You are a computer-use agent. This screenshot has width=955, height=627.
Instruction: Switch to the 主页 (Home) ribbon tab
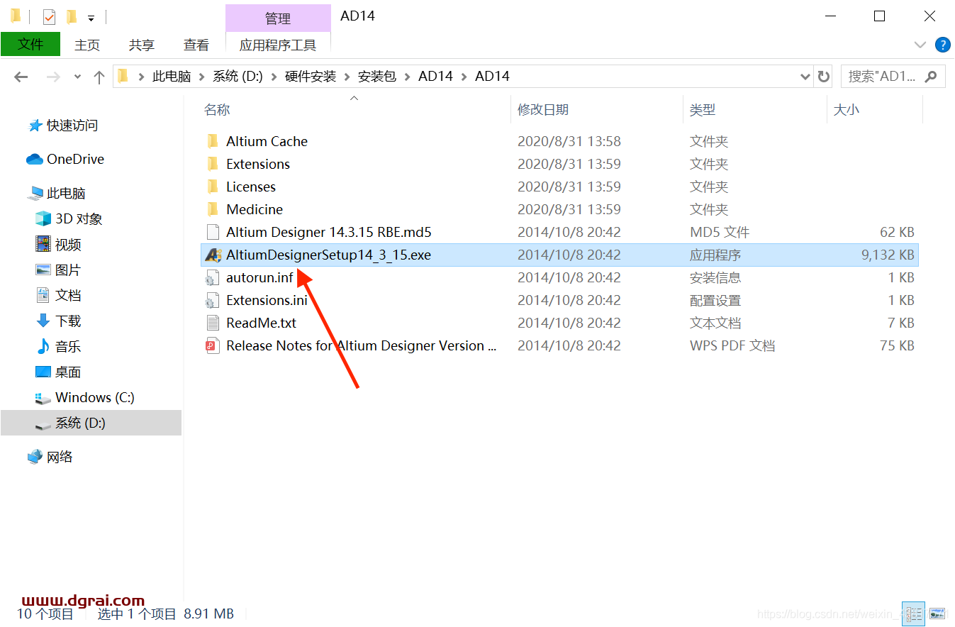pyautogui.click(x=87, y=45)
